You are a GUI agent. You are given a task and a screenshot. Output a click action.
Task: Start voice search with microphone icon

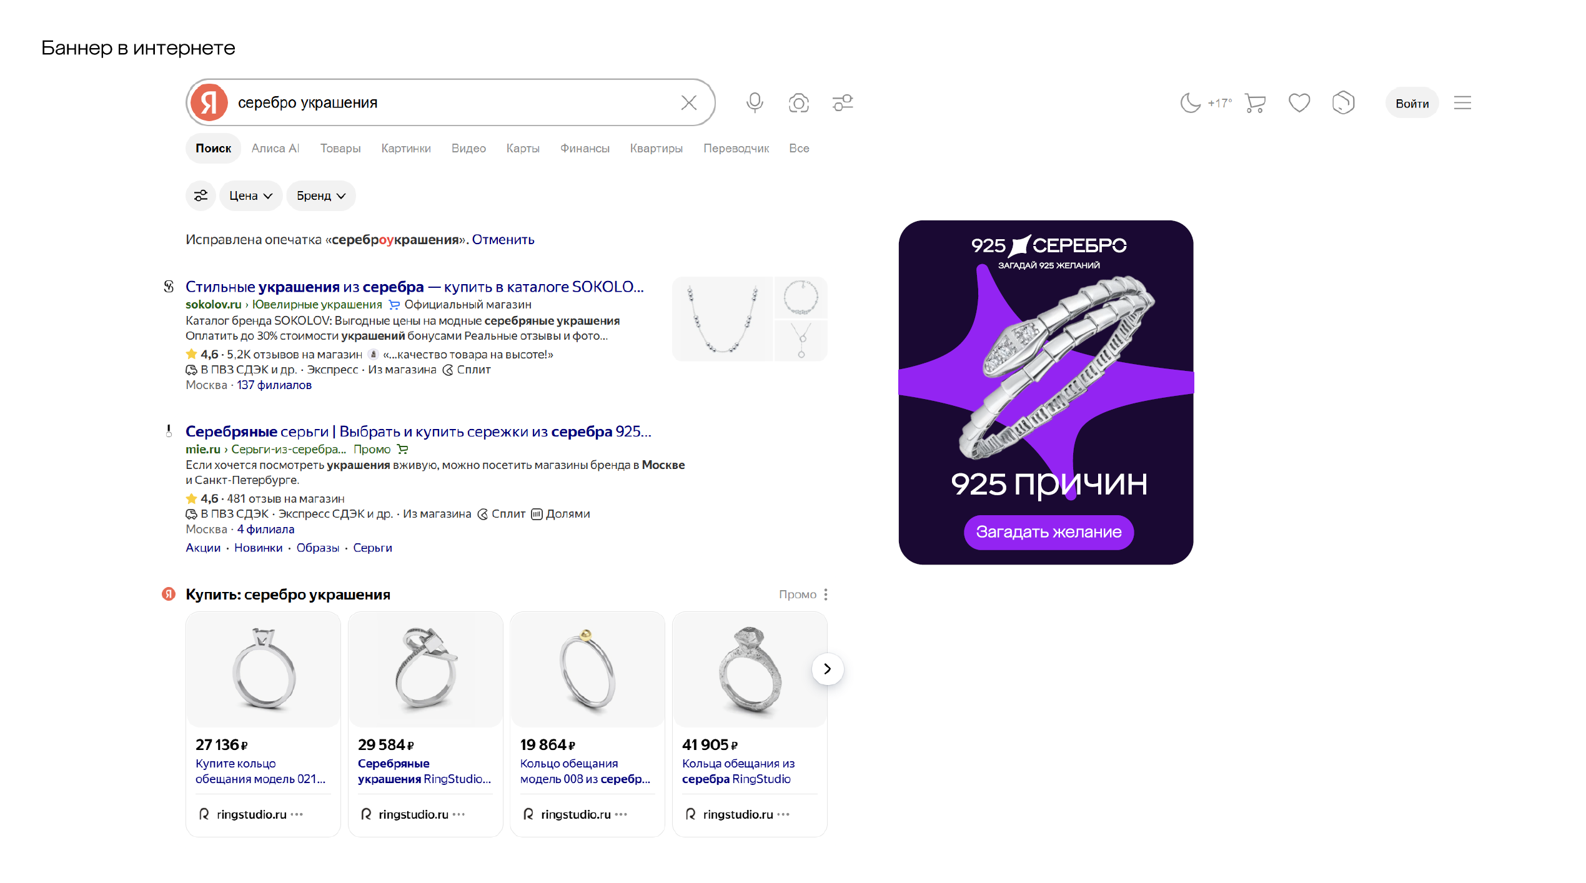point(755,102)
